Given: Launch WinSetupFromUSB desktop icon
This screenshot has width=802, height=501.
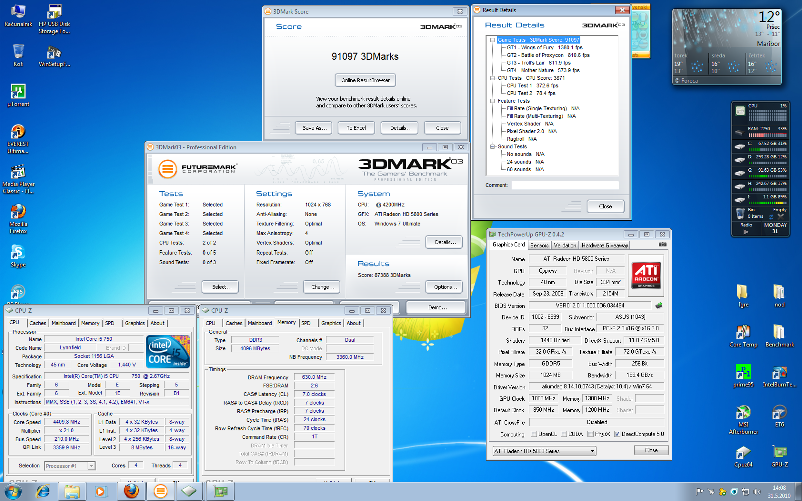Looking at the screenshot, I should coord(54,56).
